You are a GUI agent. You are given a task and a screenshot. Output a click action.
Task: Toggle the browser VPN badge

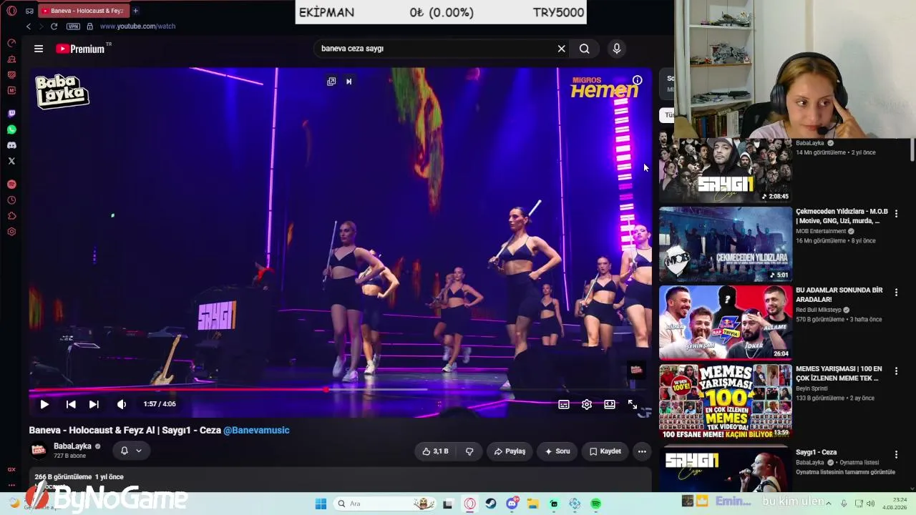tap(73, 26)
